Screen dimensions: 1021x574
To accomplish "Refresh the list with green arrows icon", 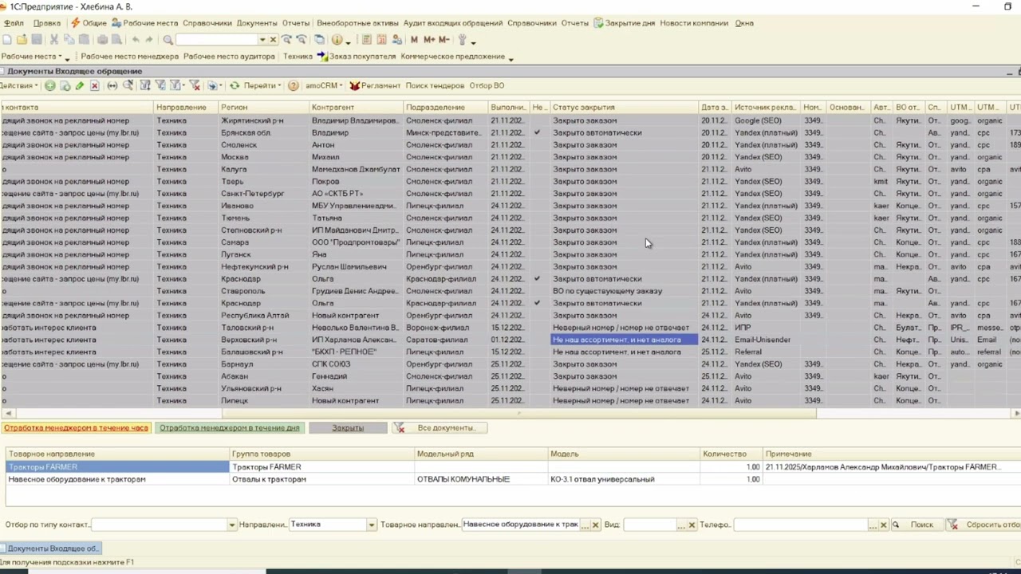I will click(235, 85).
